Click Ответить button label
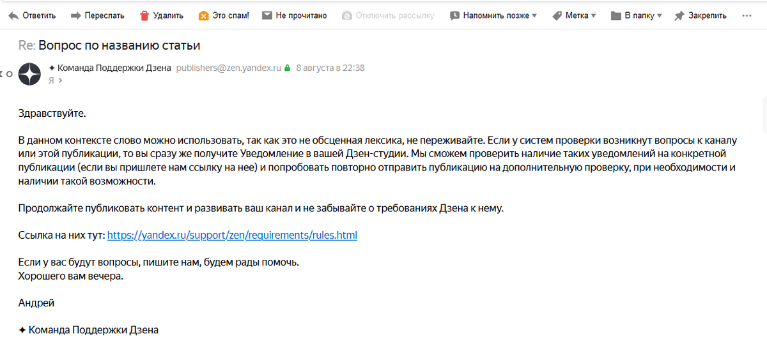Viewport: 767px width, 346px height. [39, 15]
